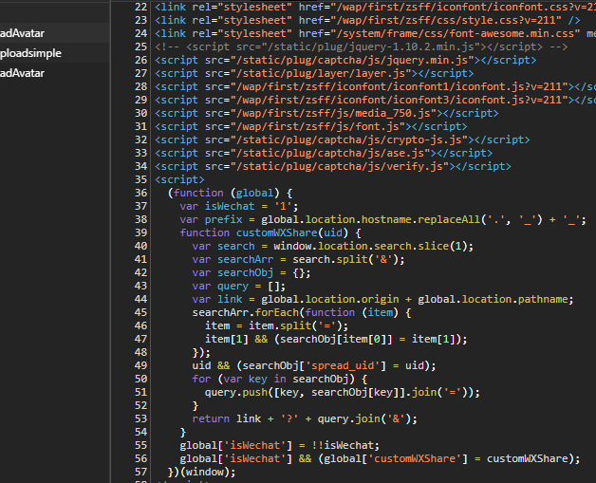Screen dimensions: 596x483
Task: Click global.location.pathname on line 44
Action: pos(493,299)
